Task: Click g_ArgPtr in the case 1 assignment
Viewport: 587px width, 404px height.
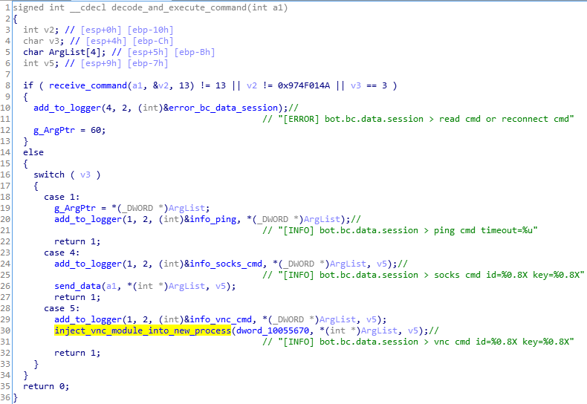Action: click(75, 209)
